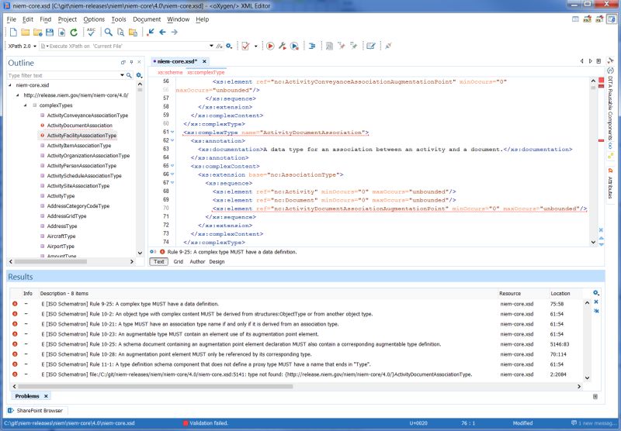Click the Edit annotations pencil icon
Screen dimensions: 621x431
(371, 47)
